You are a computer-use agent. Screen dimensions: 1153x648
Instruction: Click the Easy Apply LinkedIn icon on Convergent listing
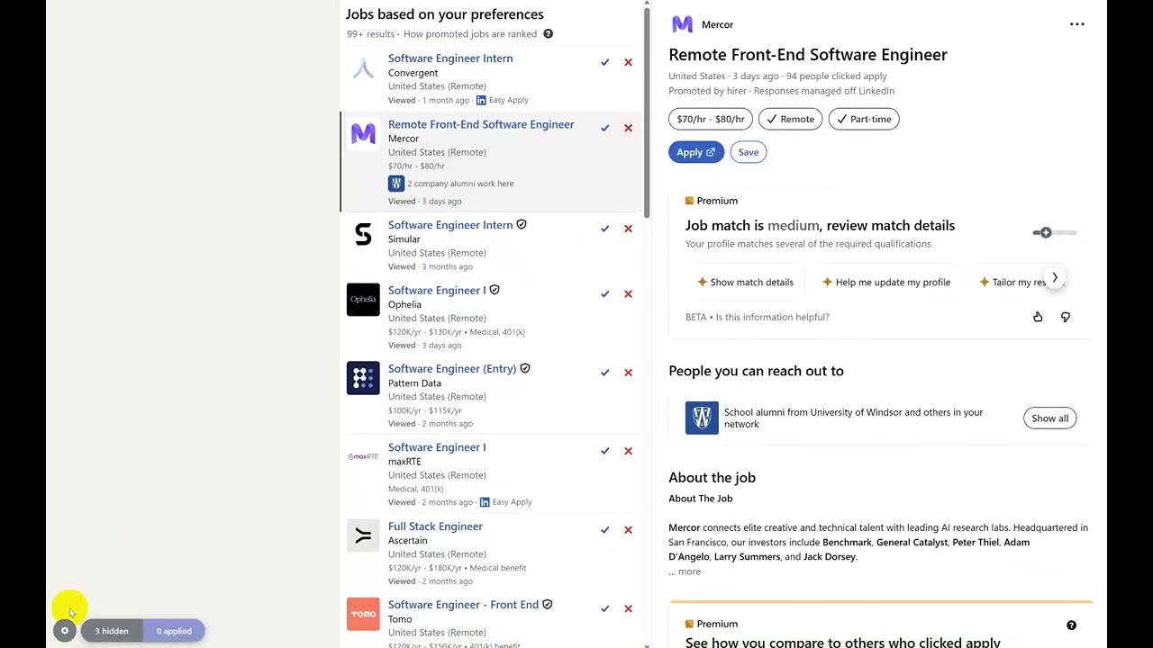[483, 100]
